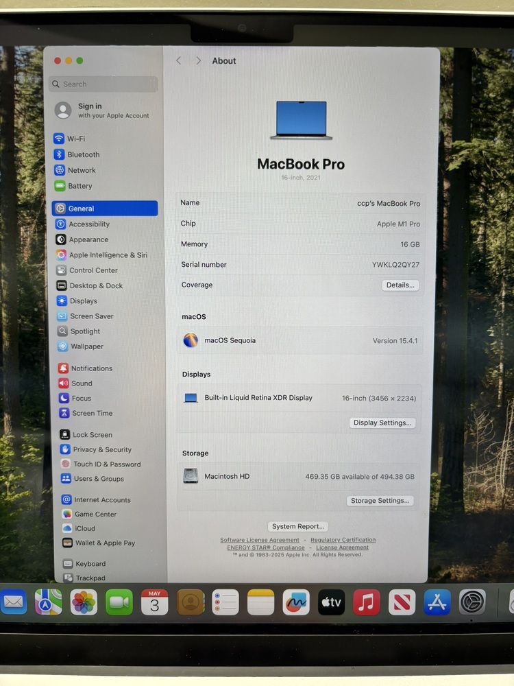Open Apple Intelligence & Siri settings

pos(102,255)
